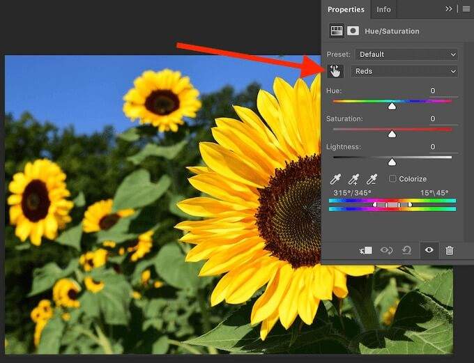This screenshot has width=474, height=363.
Task: Toggle adjustment layer visibility eye
Action: [429, 250]
